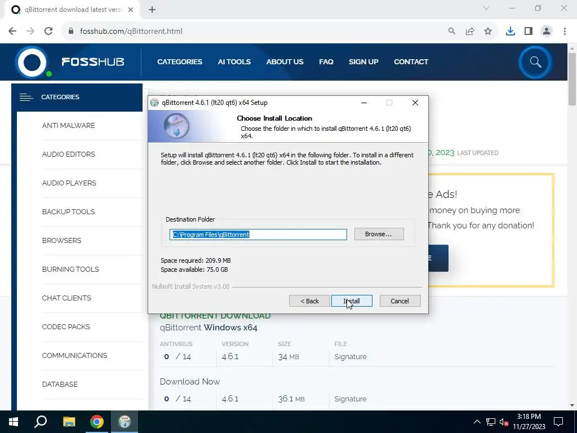Open Chrome's zoom search icon
Viewport: 577px width, 433px height.
tap(451, 32)
